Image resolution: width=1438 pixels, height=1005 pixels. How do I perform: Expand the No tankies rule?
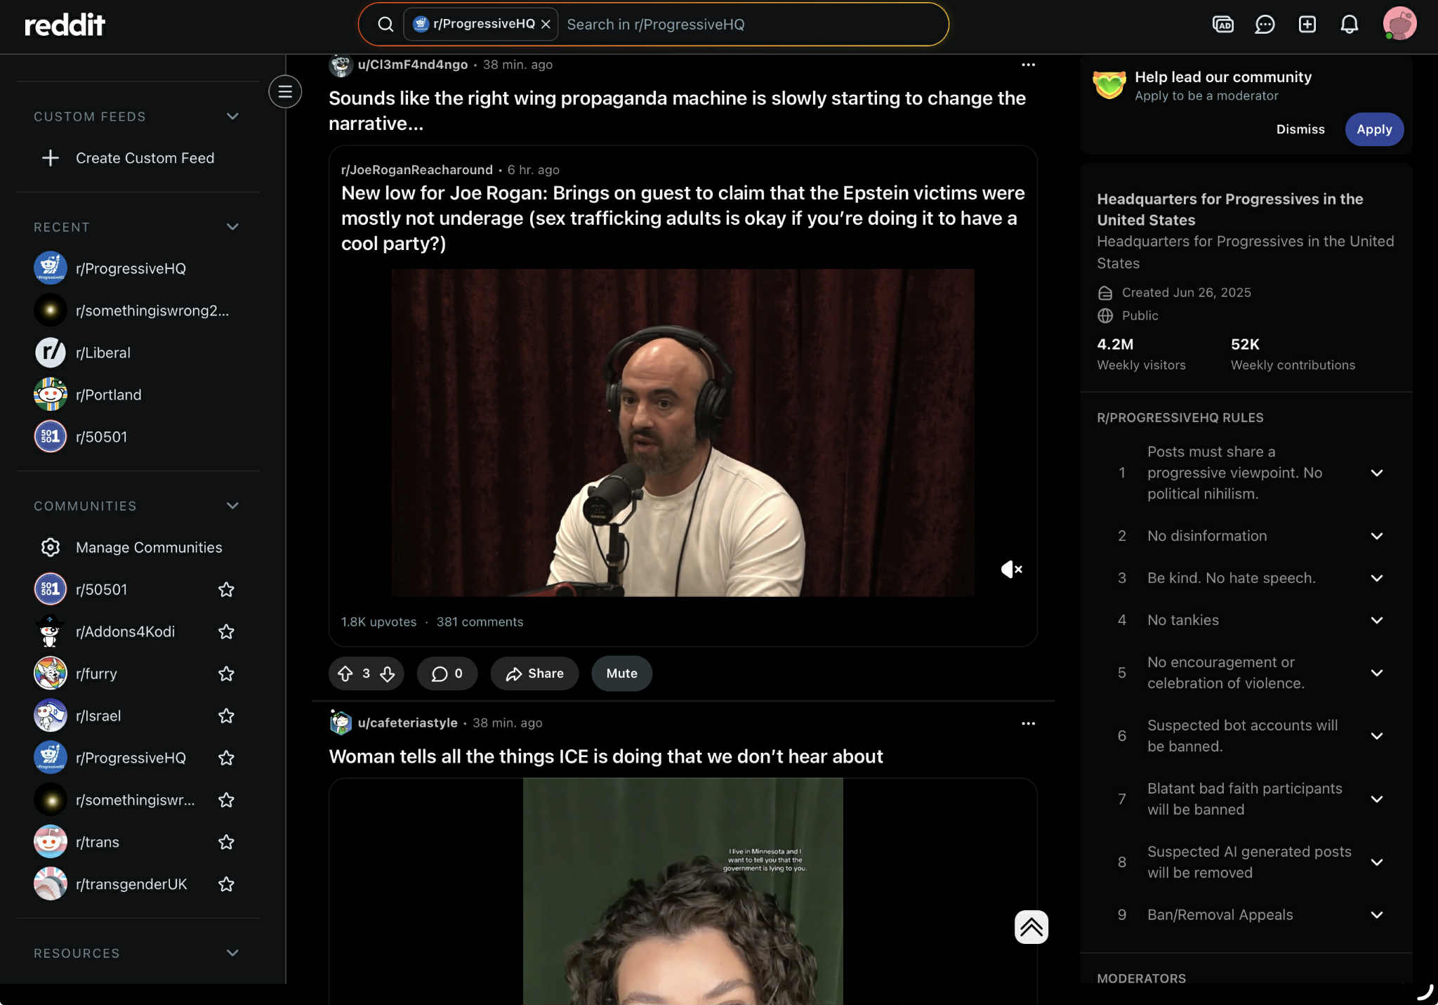point(1376,620)
